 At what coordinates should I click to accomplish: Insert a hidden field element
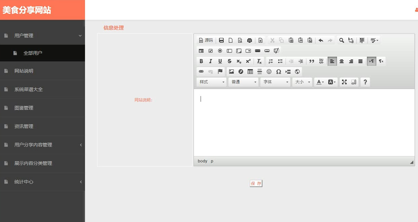tap(277, 51)
